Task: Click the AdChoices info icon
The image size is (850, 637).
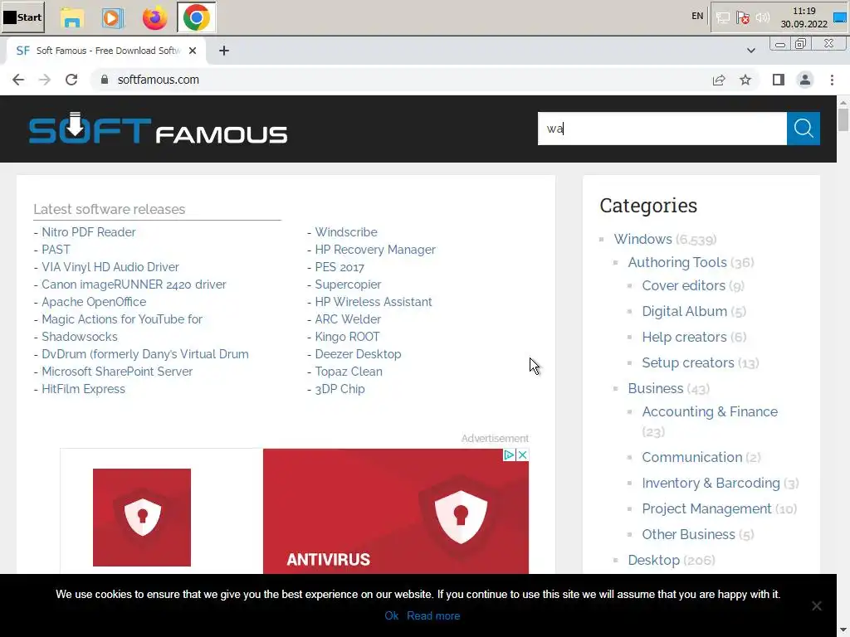Action: click(509, 455)
